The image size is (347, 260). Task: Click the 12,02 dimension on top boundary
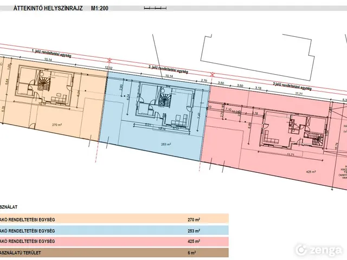(108, 68)
